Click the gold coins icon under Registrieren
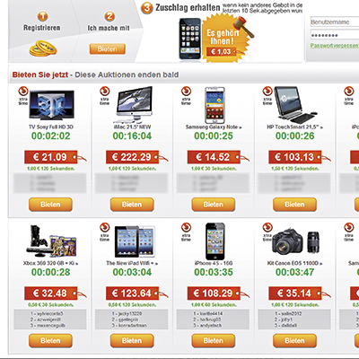 pyautogui.click(x=43, y=48)
